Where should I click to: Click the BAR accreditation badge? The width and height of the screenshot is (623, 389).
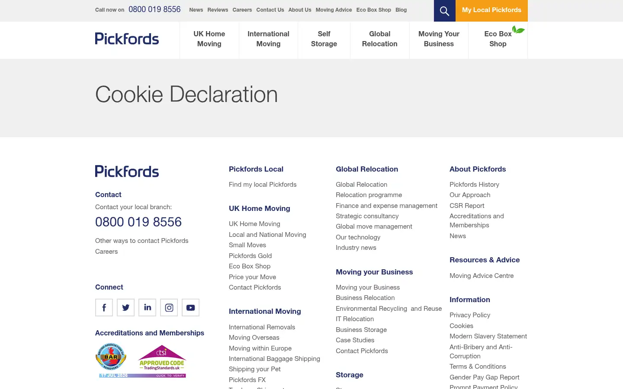[x=111, y=357]
